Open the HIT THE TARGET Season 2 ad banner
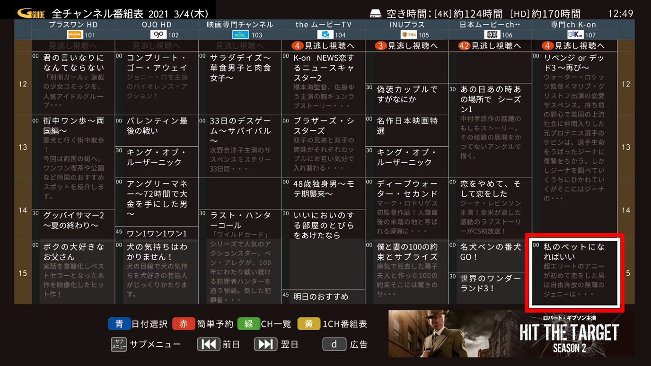 tap(511, 334)
